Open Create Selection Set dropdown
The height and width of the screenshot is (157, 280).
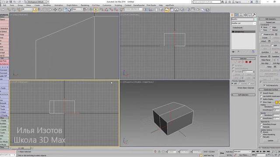(133, 9)
